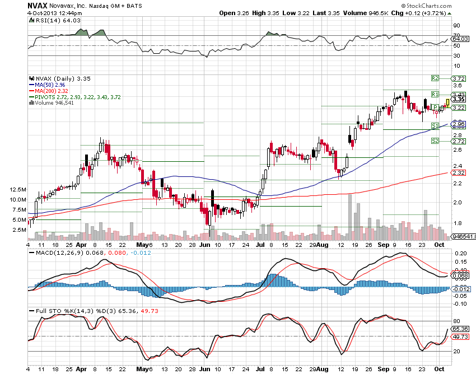Click the volume bars icon beside Volume 946,541
This screenshot has height=374, width=476.
pos(31,102)
